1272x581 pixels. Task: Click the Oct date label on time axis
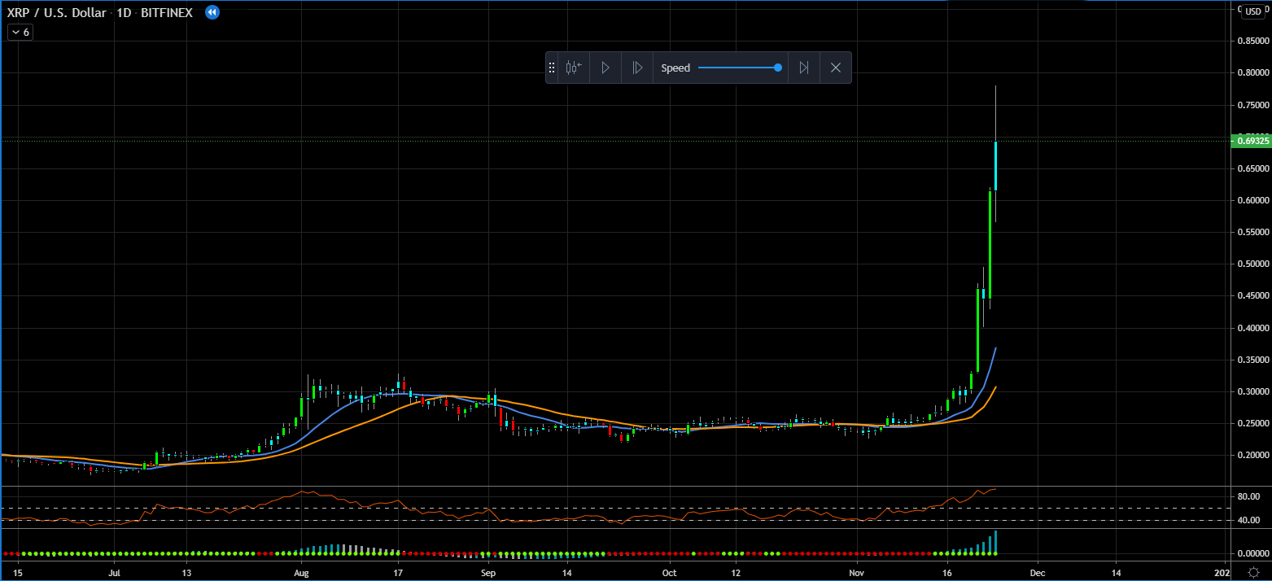point(670,572)
